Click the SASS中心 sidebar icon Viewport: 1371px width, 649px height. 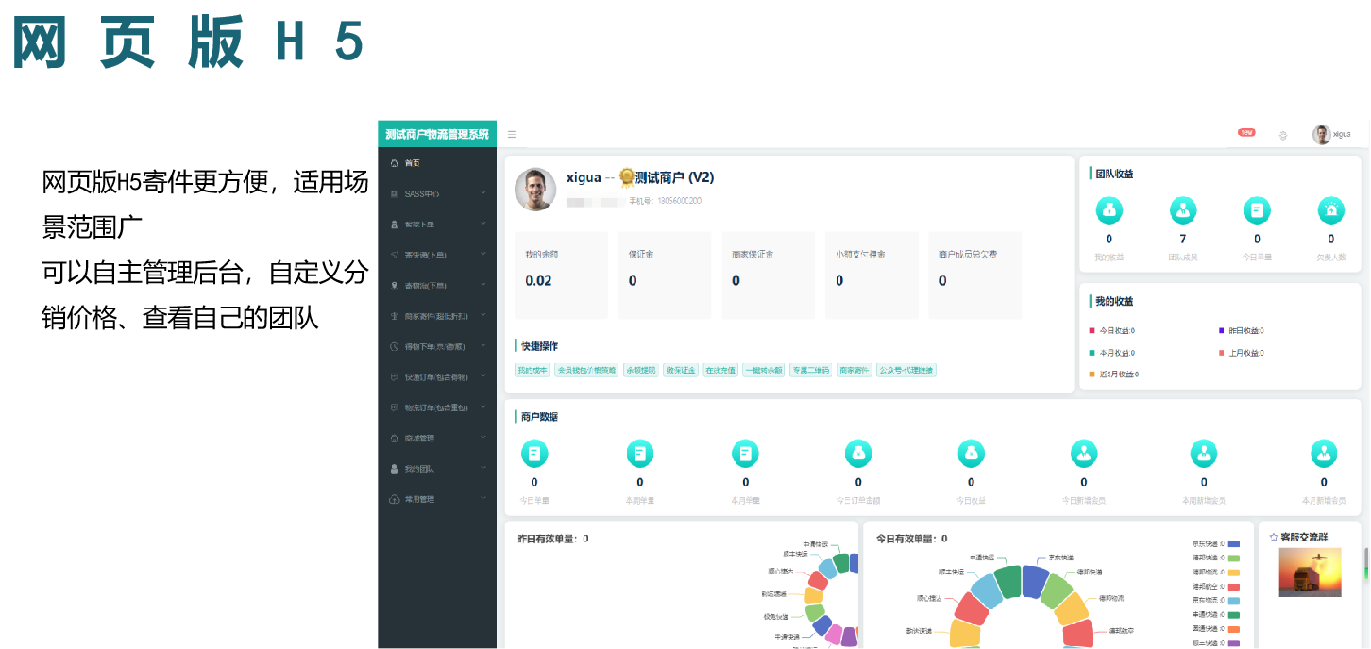point(394,193)
